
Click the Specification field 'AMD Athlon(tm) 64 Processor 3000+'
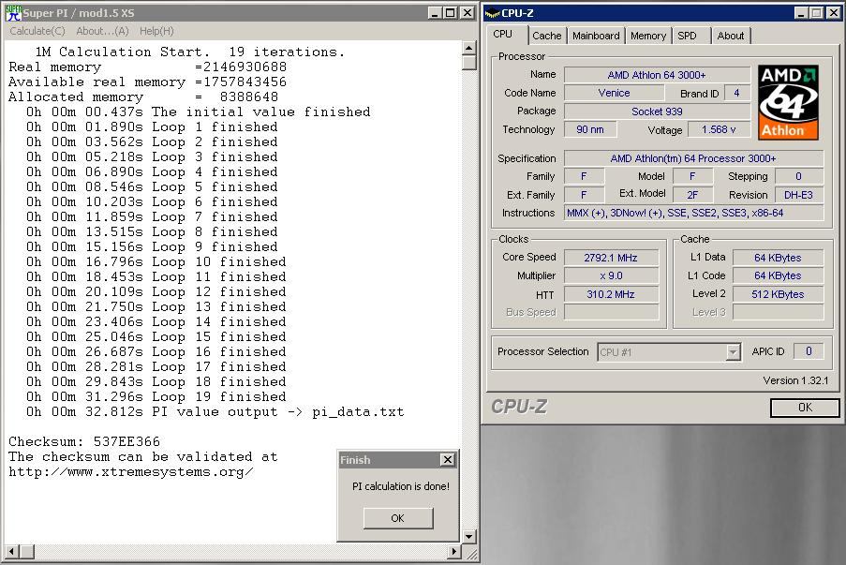click(x=693, y=158)
